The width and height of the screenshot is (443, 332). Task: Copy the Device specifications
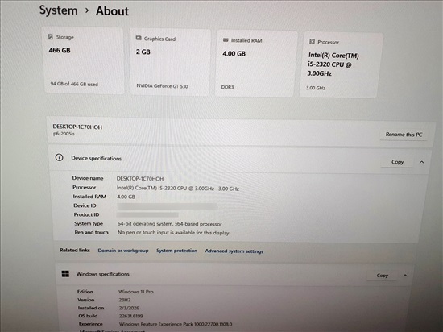point(397,162)
